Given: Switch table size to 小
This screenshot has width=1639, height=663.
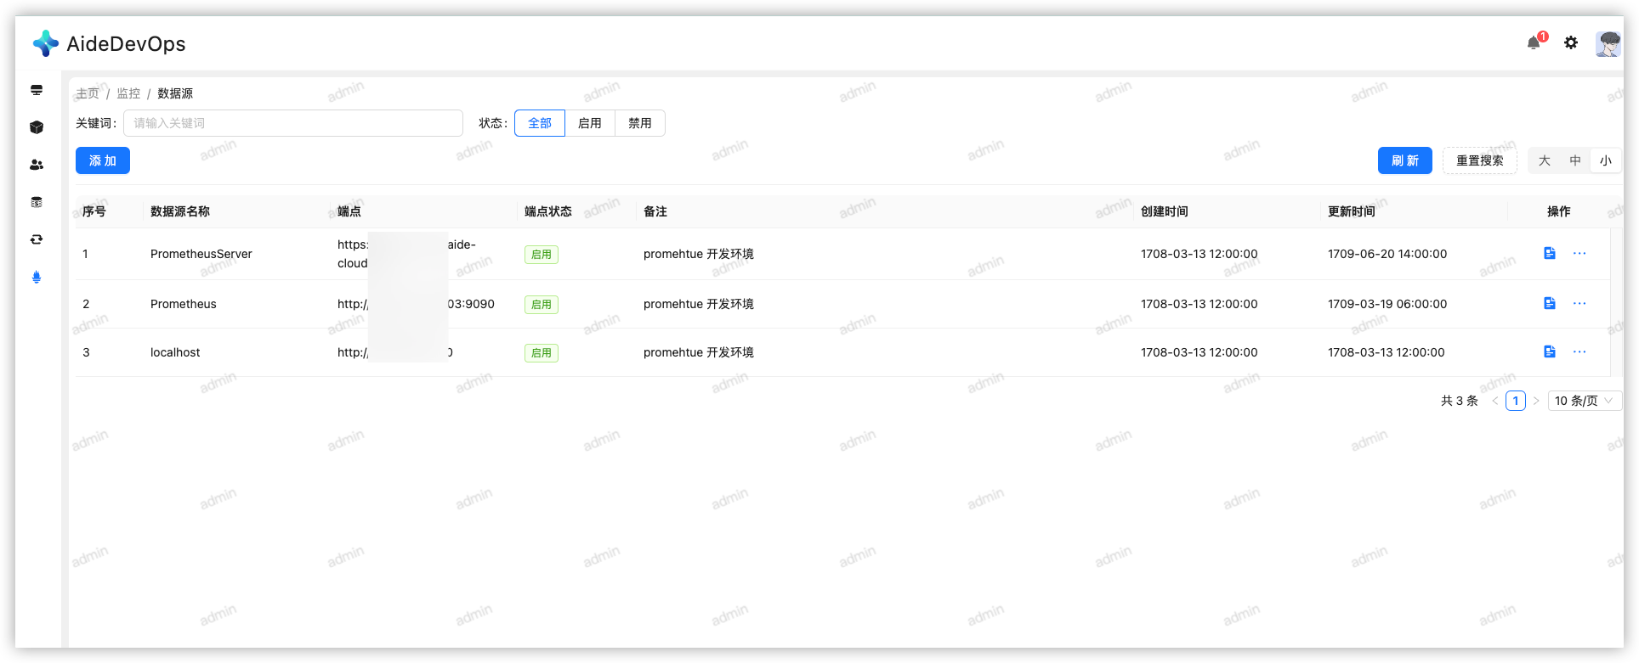Looking at the screenshot, I should (1606, 160).
